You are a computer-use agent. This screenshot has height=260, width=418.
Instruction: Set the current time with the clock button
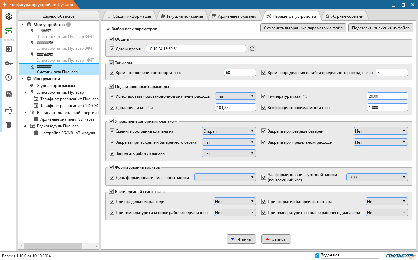pyautogui.click(x=252, y=49)
